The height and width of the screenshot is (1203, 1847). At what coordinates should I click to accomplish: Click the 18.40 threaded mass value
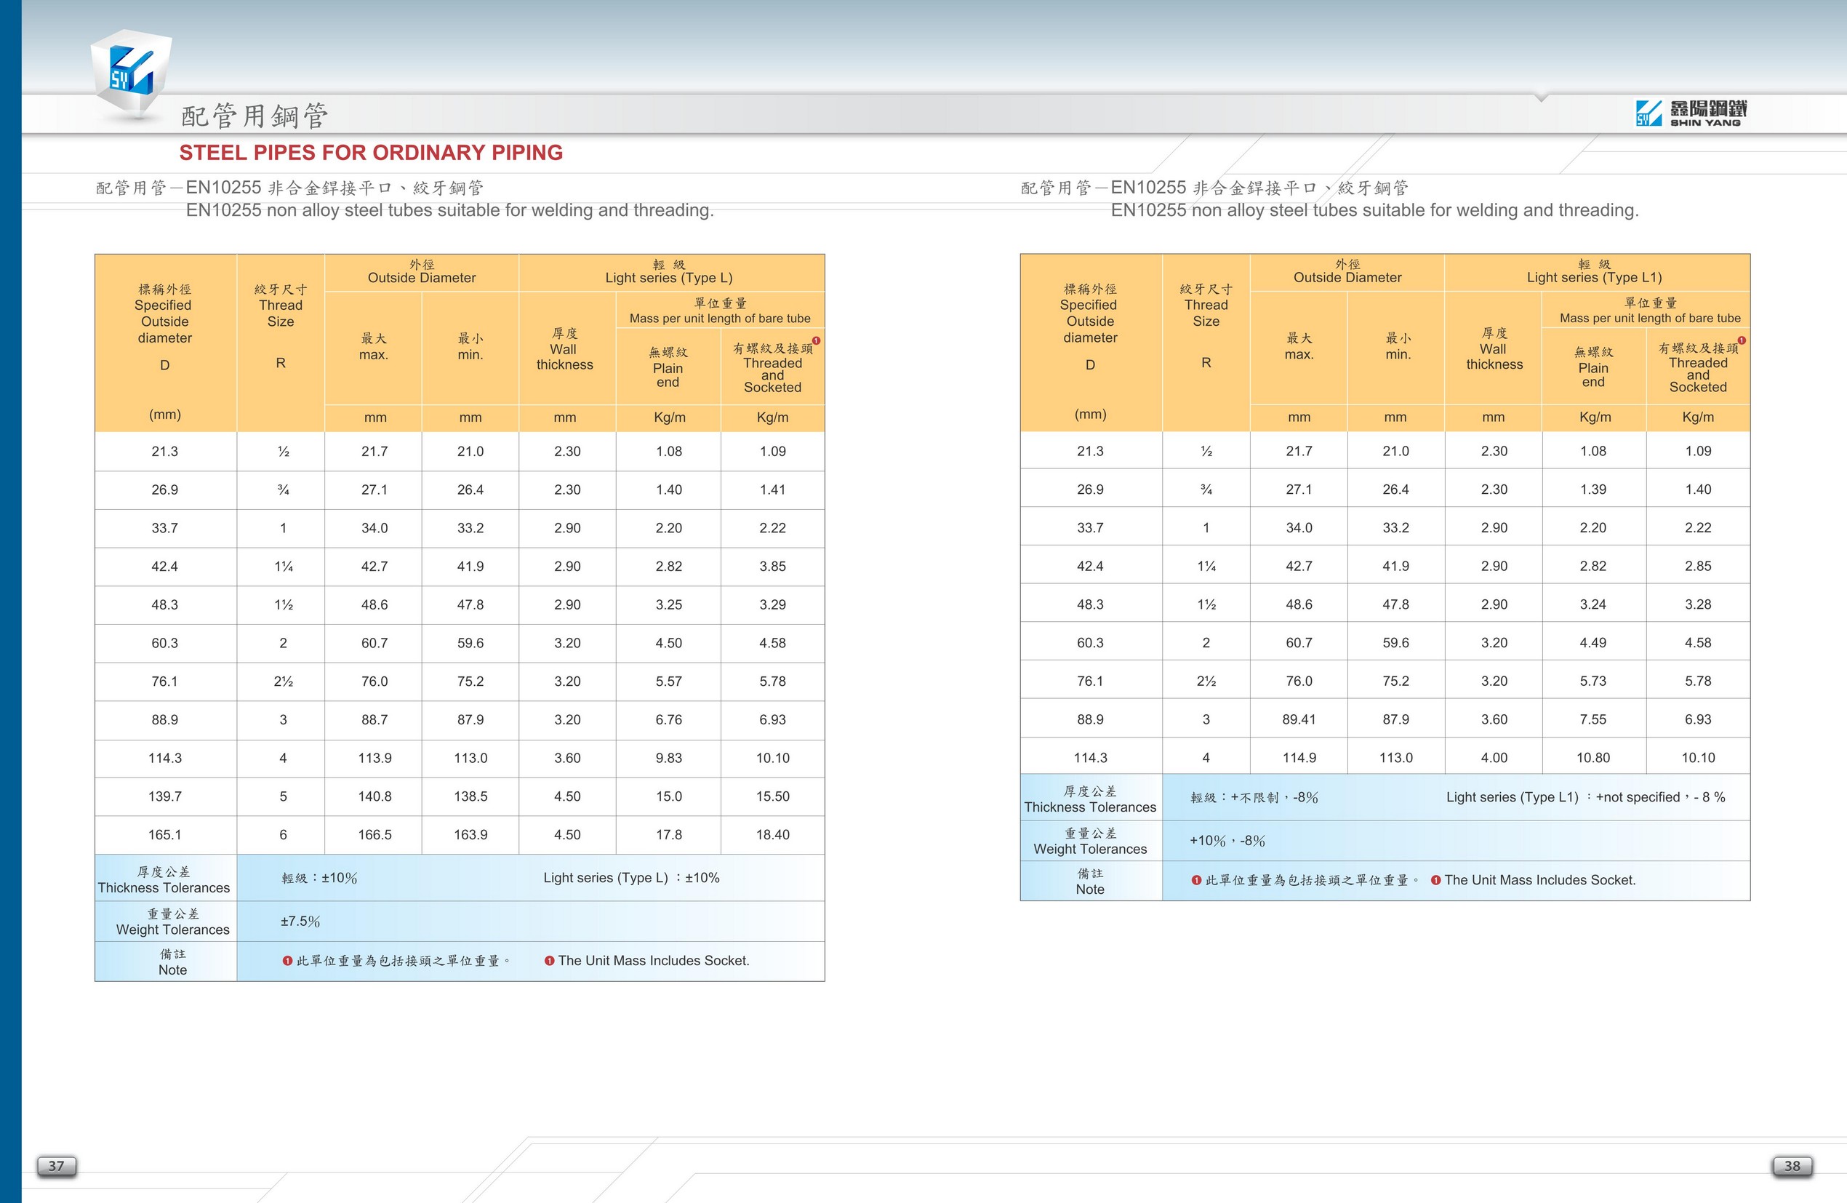click(x=772, y=835)
